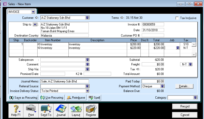Open Invoice Delivery Status dropdown
Viewport: 204px width, 119px height.
[x=87, y=91]
